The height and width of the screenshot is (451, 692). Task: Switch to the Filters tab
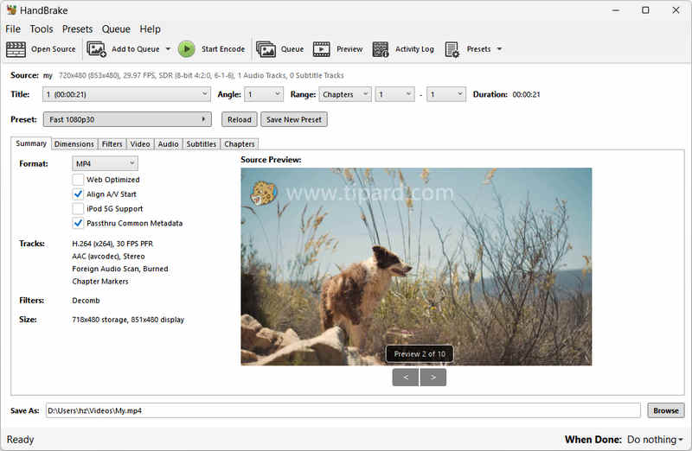(x=112, y=144)
